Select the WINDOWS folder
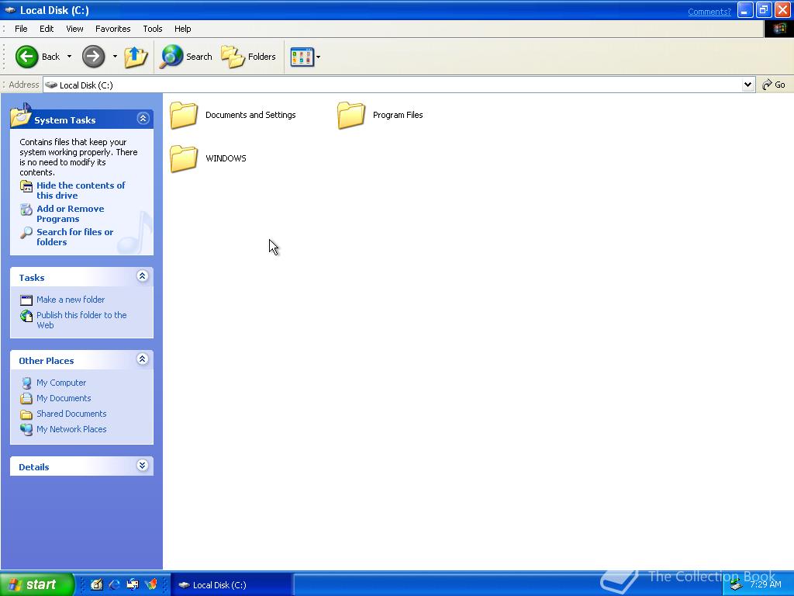 208,158
